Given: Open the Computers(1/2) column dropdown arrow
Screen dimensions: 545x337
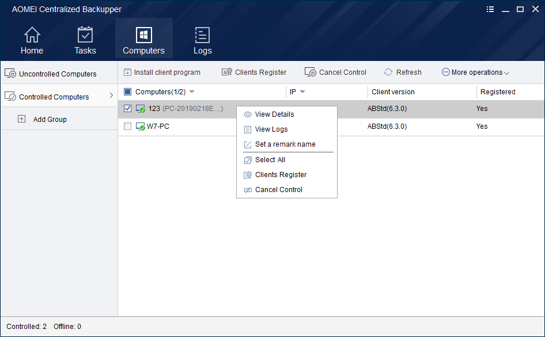Looking at the screenshot, I should (x=192, y=92).
